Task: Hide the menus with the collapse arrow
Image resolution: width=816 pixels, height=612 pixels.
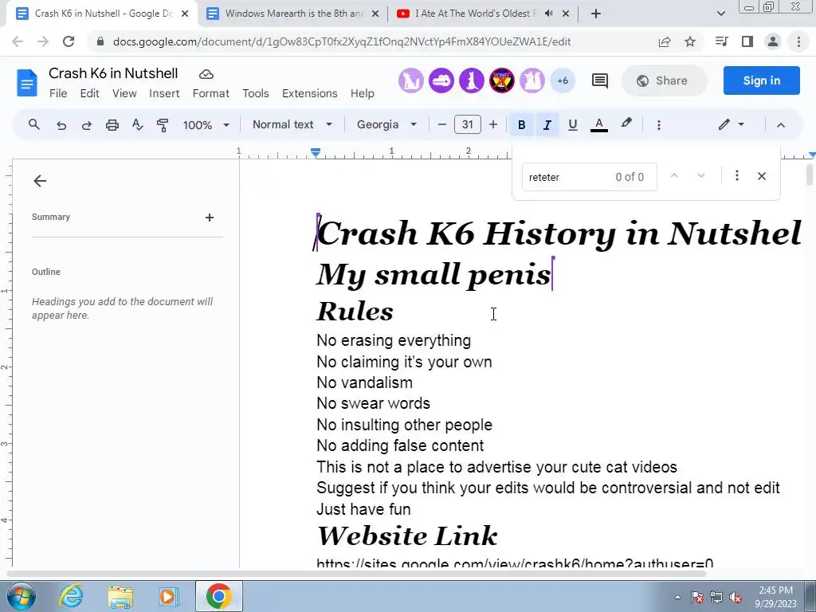Action: tap(781, 125)
